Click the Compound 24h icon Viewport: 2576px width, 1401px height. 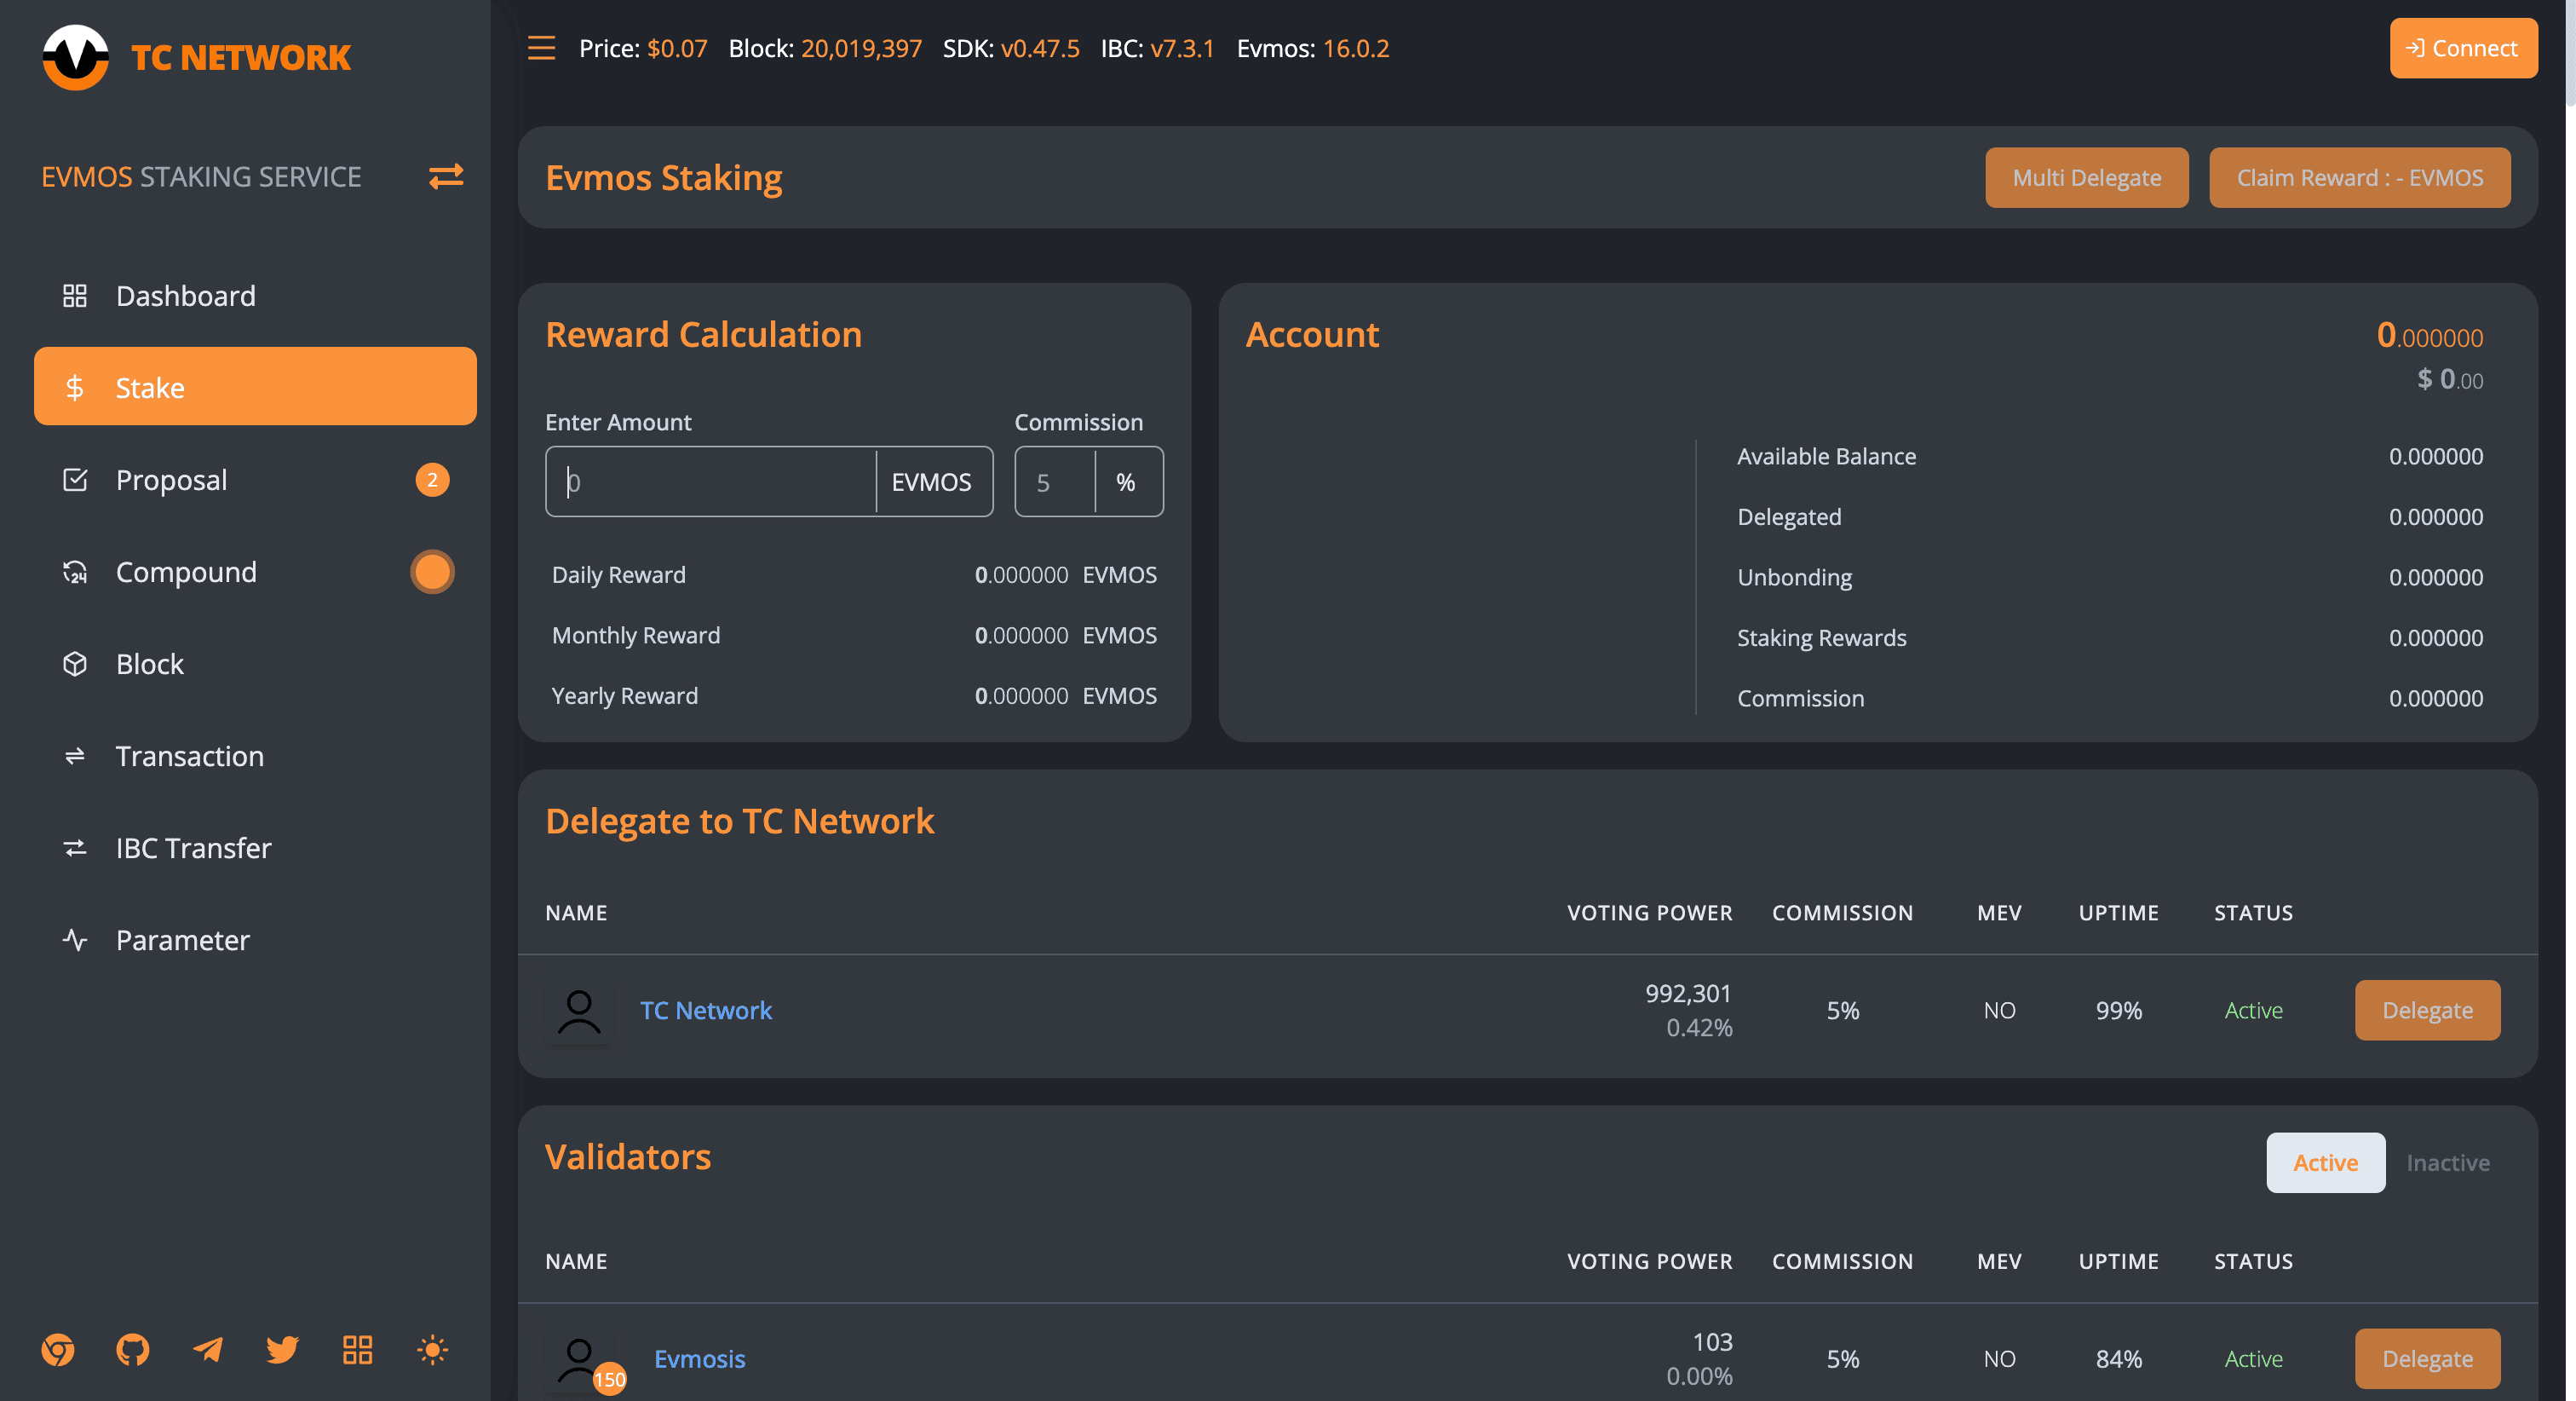(x=75, y=572)
